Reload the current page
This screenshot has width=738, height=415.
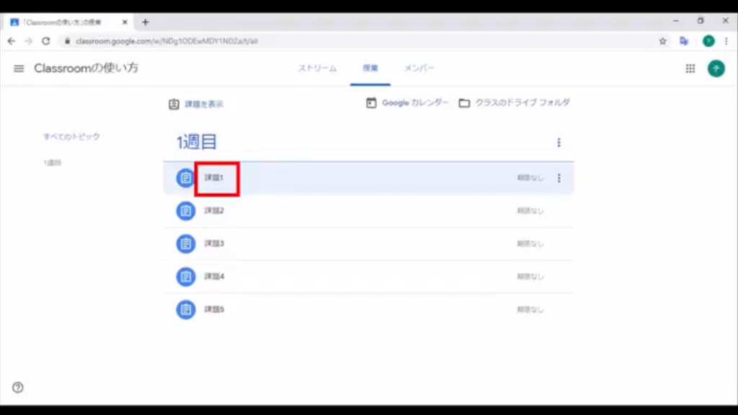(x=45, y=41)
